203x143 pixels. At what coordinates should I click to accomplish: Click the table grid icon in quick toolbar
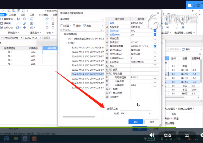(x=14, y=11)
